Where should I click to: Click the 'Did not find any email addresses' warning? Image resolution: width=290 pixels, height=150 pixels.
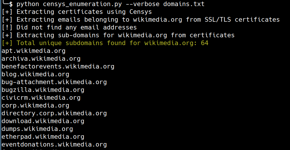[69, 27]
